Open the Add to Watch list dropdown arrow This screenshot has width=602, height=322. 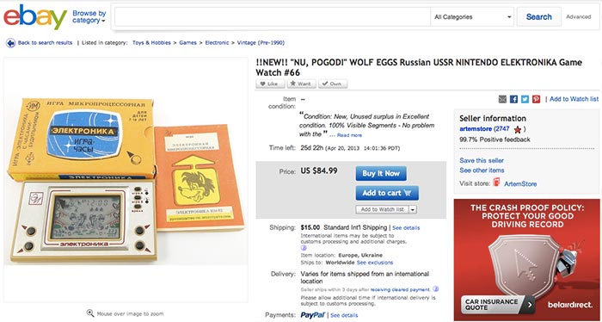tap(413, 209)
